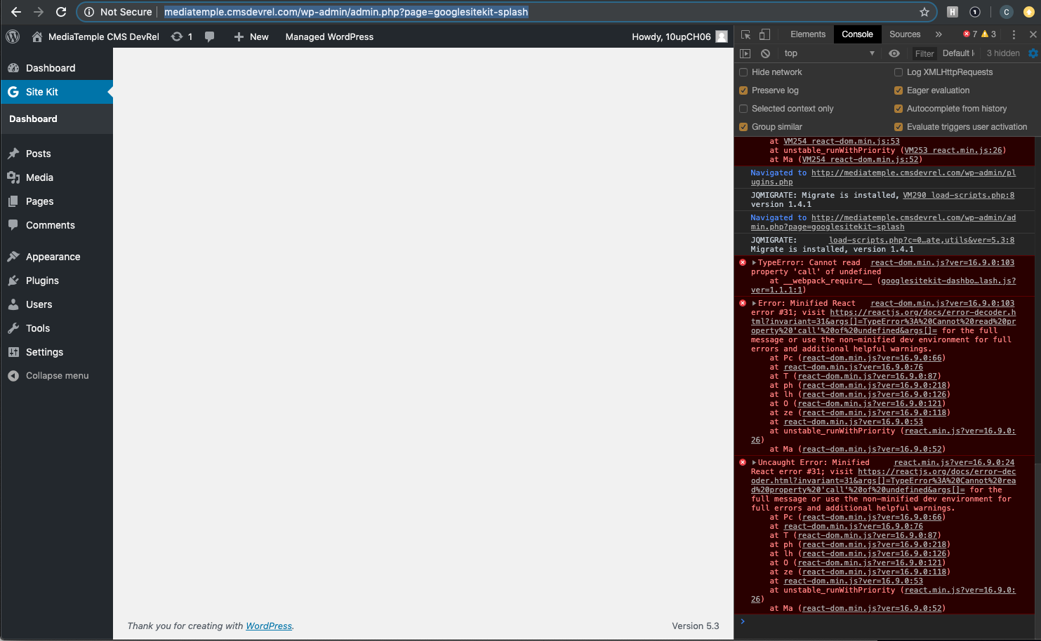Open the Appearance menu in WordPress sidebar
Screen dimensions: 1041x641
click(x=53, y=257)
